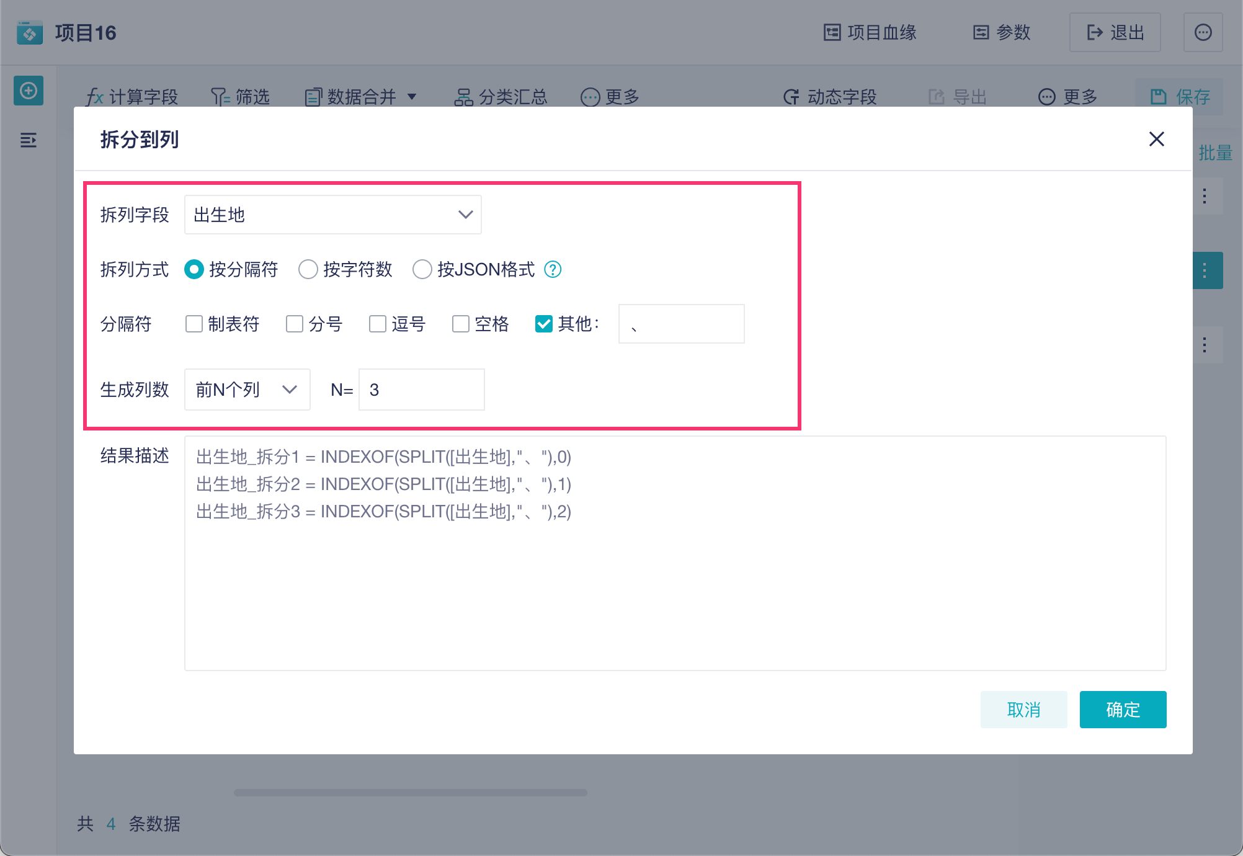Click the project folder icon by 项目16
The width and height of the screenshot is (1243, 856).
pyautogui.click(x=29, y=33)
